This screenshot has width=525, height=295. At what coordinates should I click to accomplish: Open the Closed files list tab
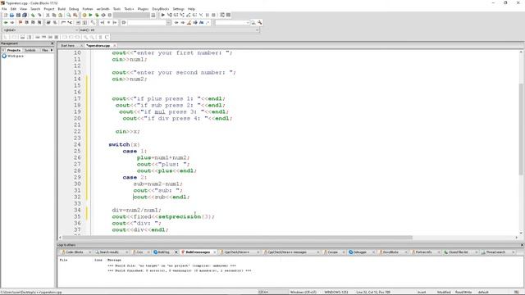(458, 252)
